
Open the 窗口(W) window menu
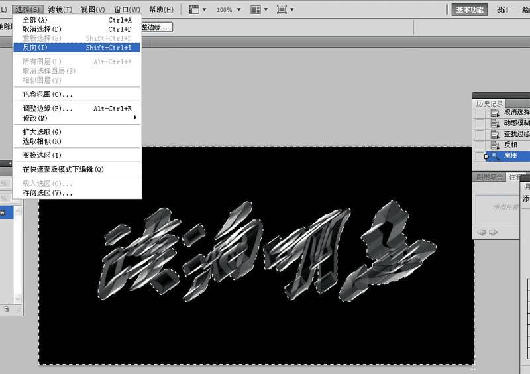(127, 9)
